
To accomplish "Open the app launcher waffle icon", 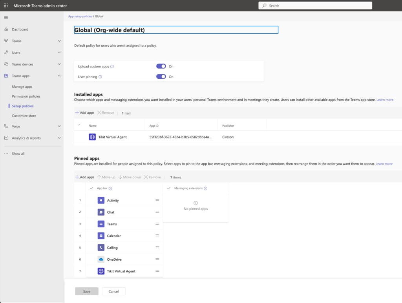I will (x=5, y=6).
